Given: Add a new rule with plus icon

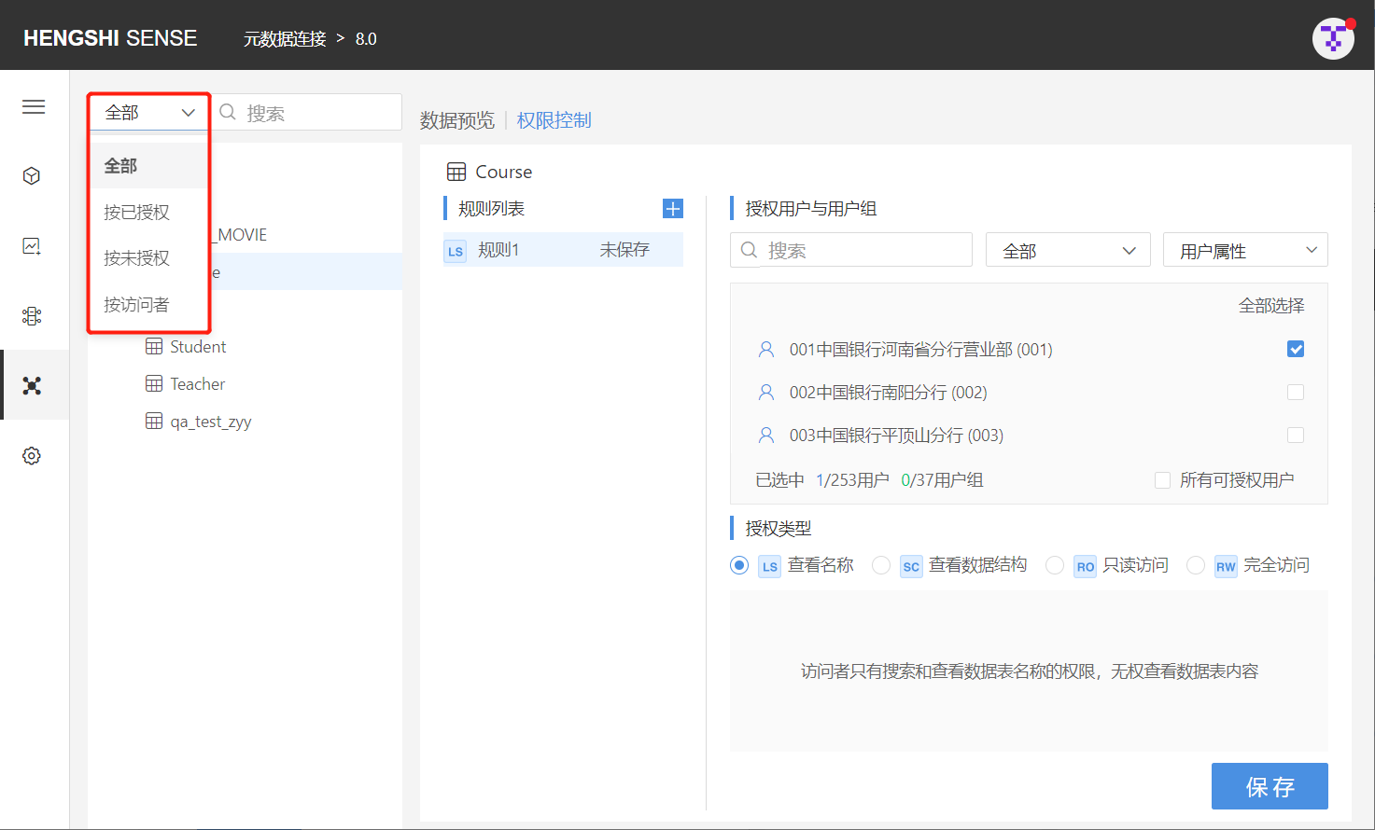Looking at the screenshot, I should 673,208.
